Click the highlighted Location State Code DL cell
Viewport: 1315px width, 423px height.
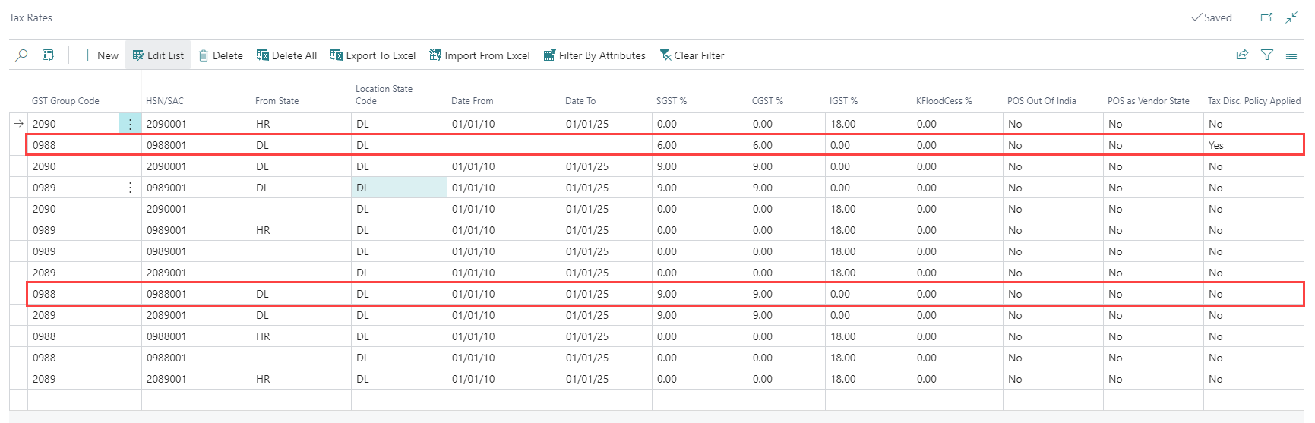398,188
